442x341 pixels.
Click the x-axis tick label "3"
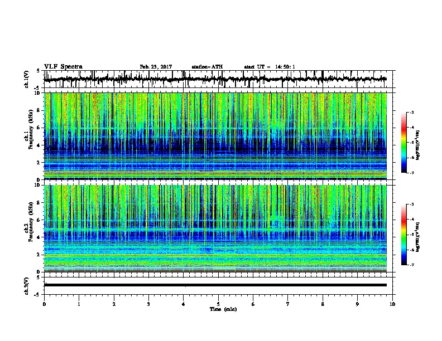click(x=148, y=304)
